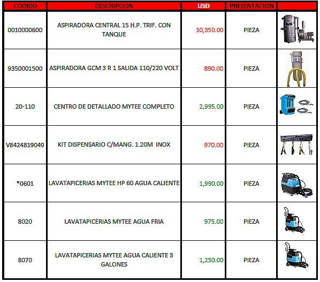Click code 8070 cell
Image resolution: width=320 pixels, height=282 pixels.
coord(25,260)
